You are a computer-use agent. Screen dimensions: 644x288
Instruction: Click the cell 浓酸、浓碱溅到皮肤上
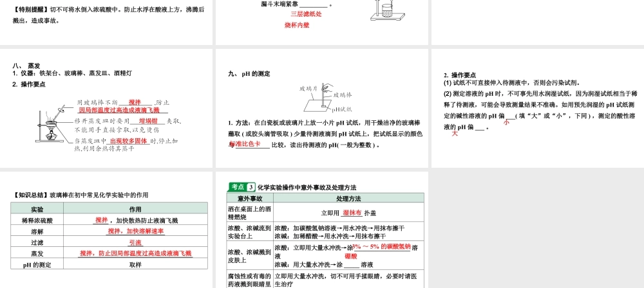[250, 256]
